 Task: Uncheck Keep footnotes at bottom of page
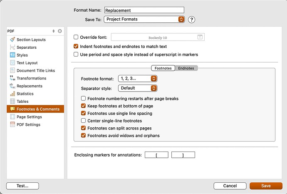pos(83,106)
